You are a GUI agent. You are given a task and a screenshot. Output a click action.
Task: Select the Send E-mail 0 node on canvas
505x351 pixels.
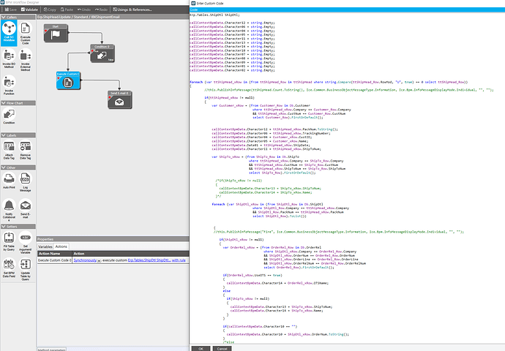click(120, 99)
